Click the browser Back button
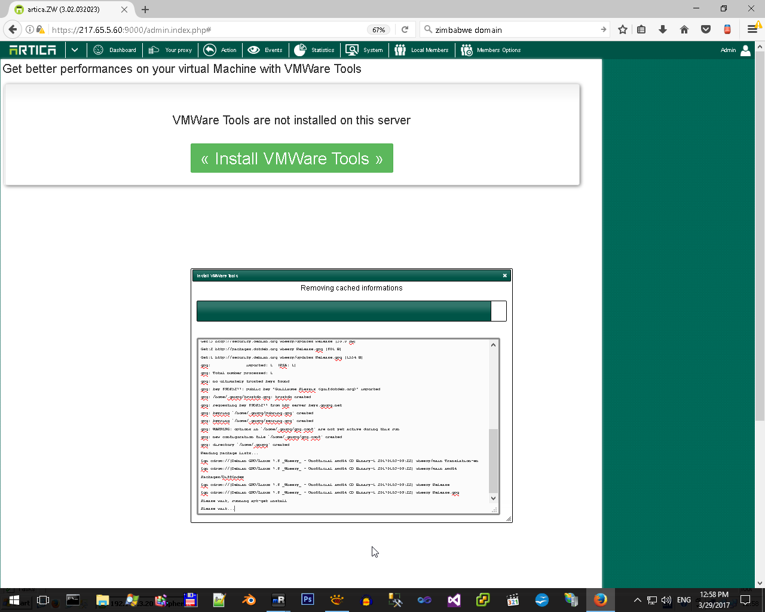Screen dimensions: 765x612 tap(13, 29)
